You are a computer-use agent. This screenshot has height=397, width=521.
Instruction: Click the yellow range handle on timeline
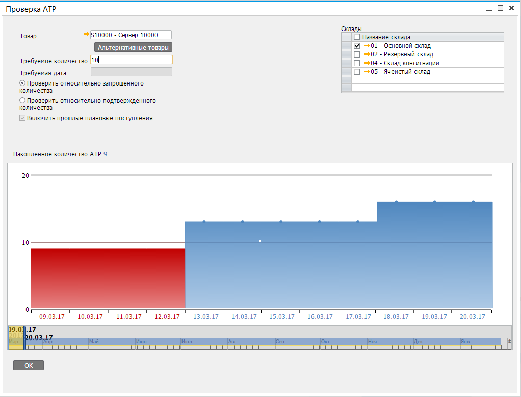click(16, 338)
